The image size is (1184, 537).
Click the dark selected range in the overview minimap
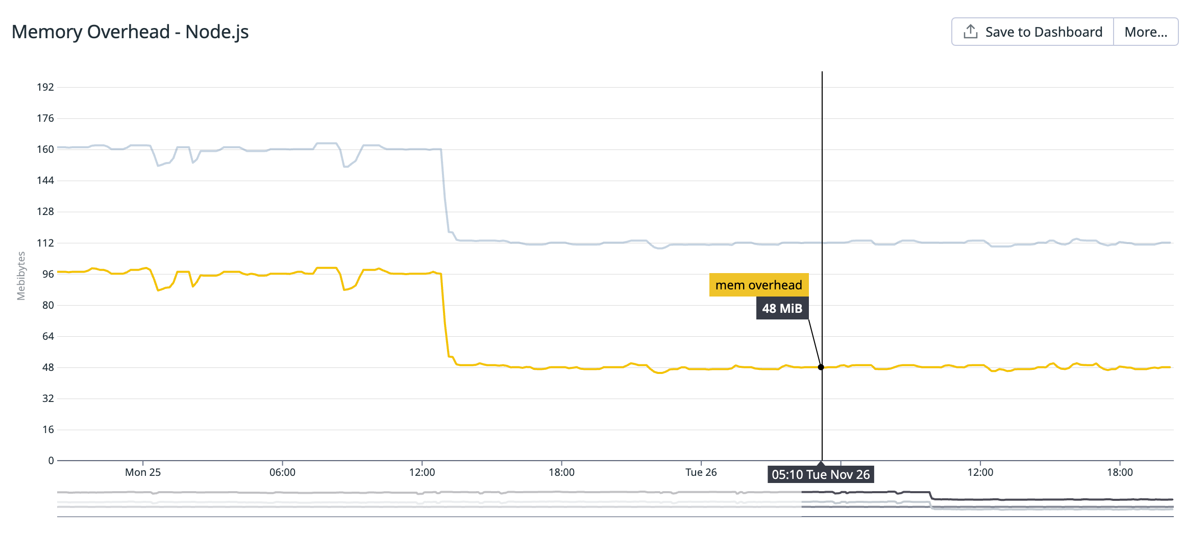(x=987, y=501)
